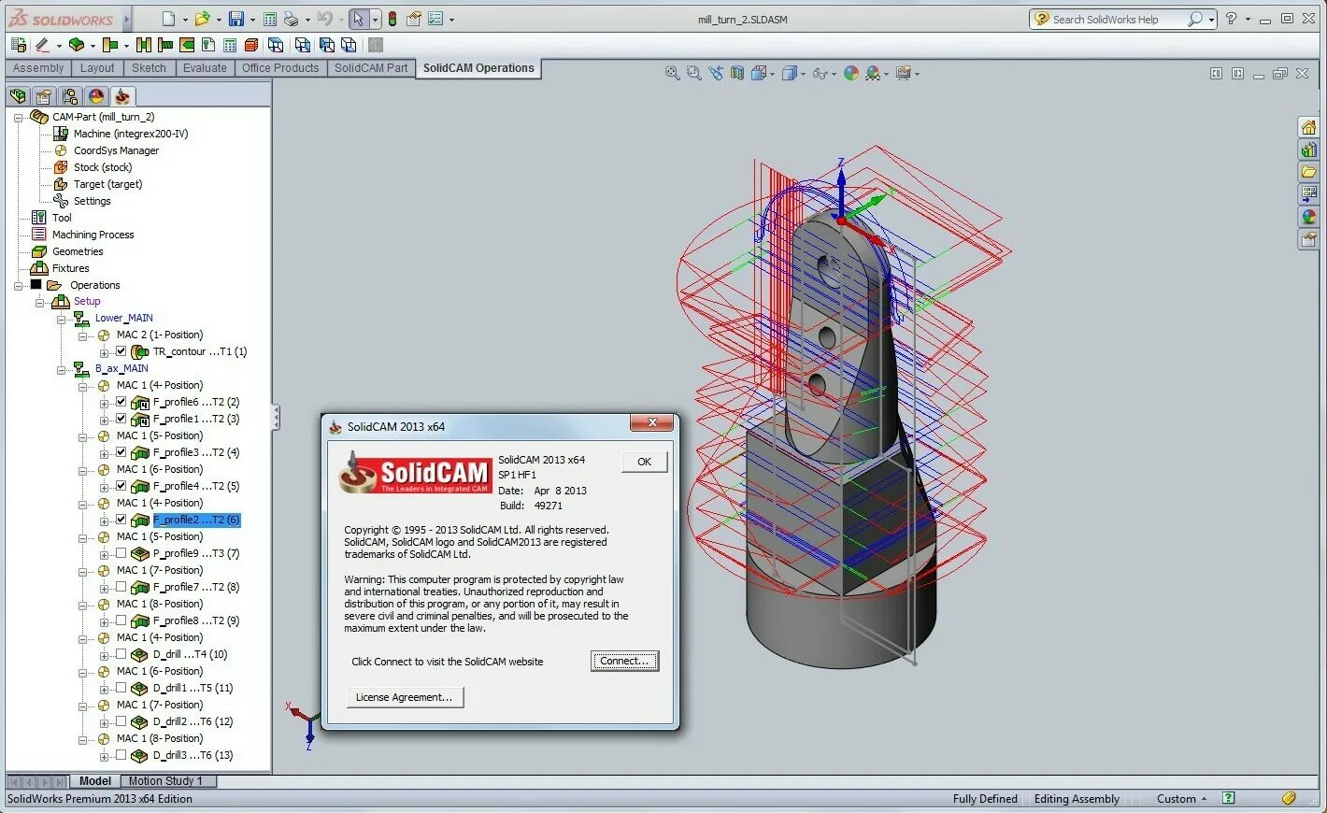Open the Display Style dropdown arrow

point(803,73)
